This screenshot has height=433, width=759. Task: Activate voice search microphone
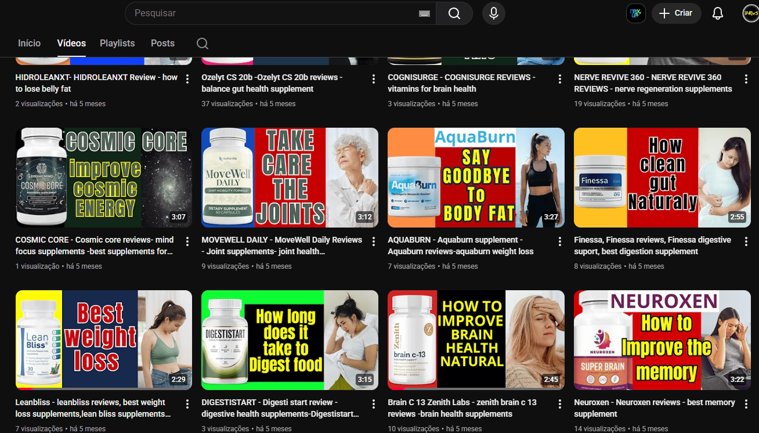click(493, 13)
